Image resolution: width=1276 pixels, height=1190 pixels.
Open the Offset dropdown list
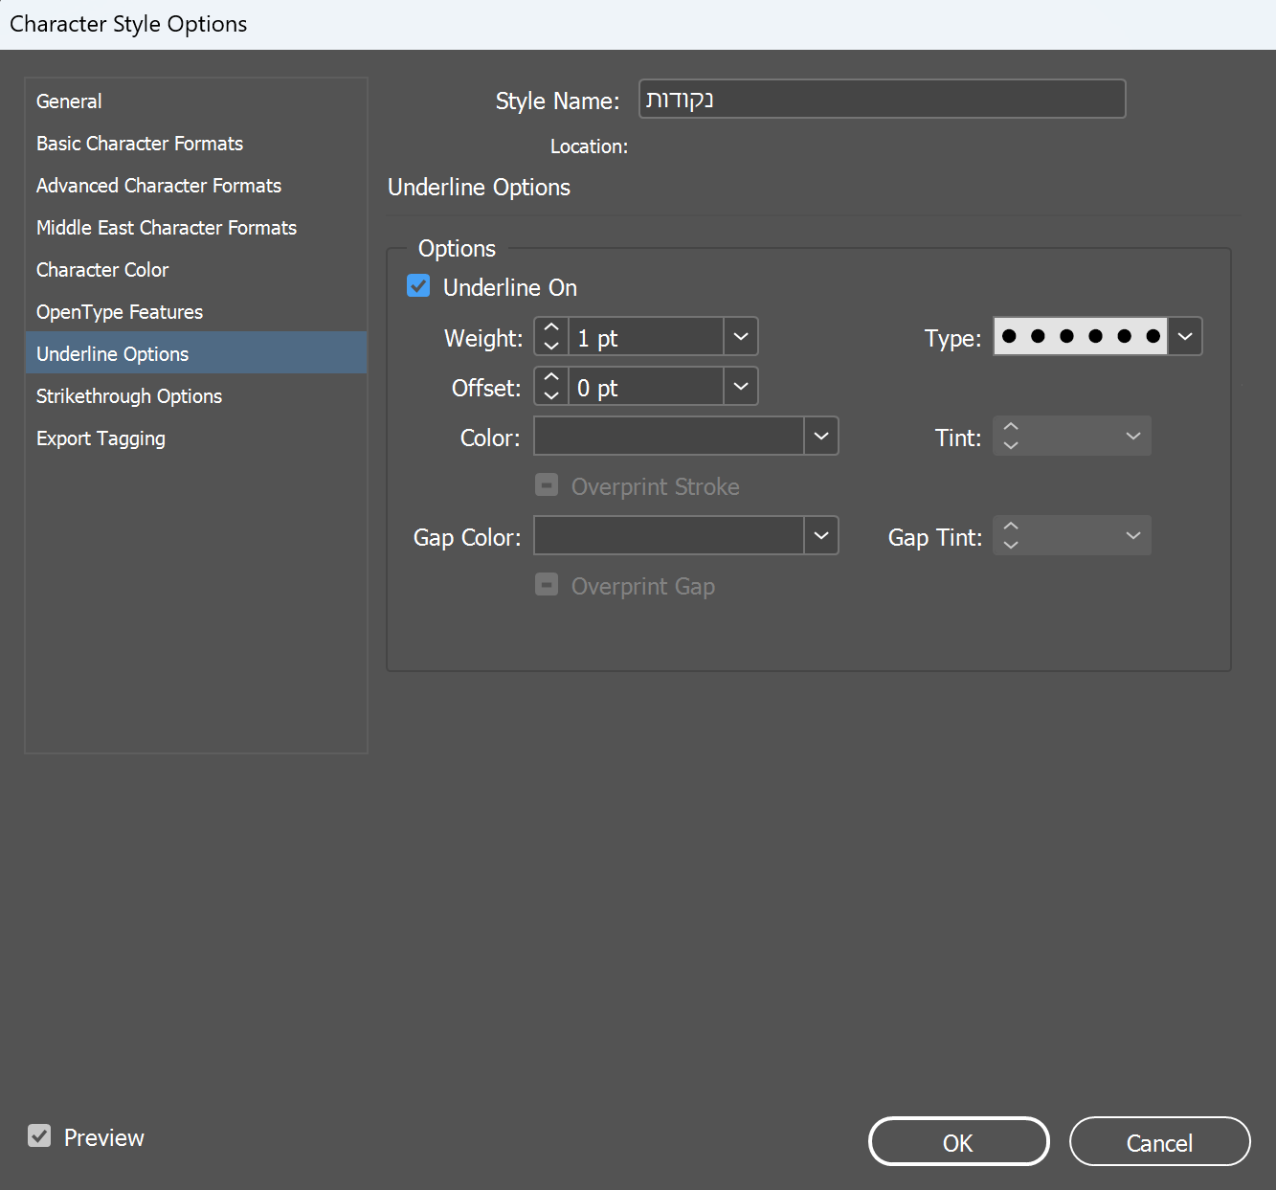[x=741, y=387]
